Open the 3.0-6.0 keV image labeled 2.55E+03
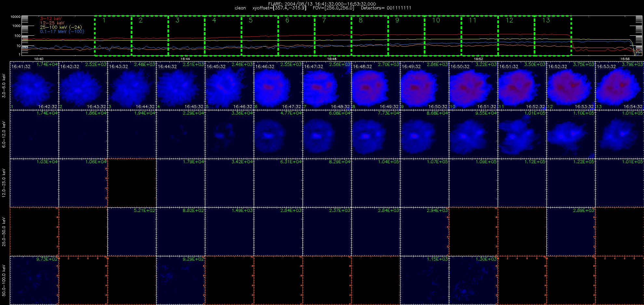This screenshot has width=644, height=305. tap(278, 86)
